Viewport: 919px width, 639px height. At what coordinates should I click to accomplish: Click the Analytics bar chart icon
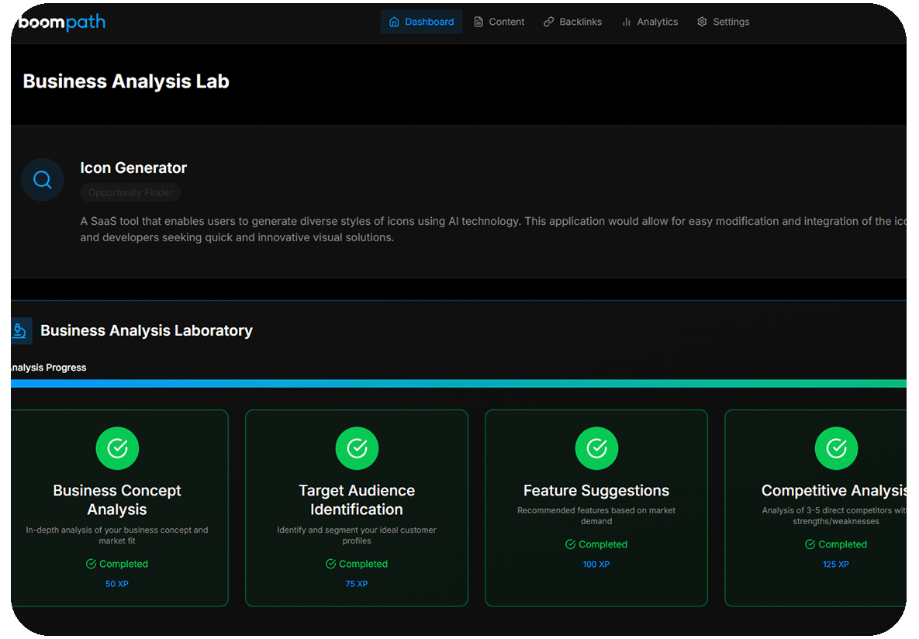[627, 22]
